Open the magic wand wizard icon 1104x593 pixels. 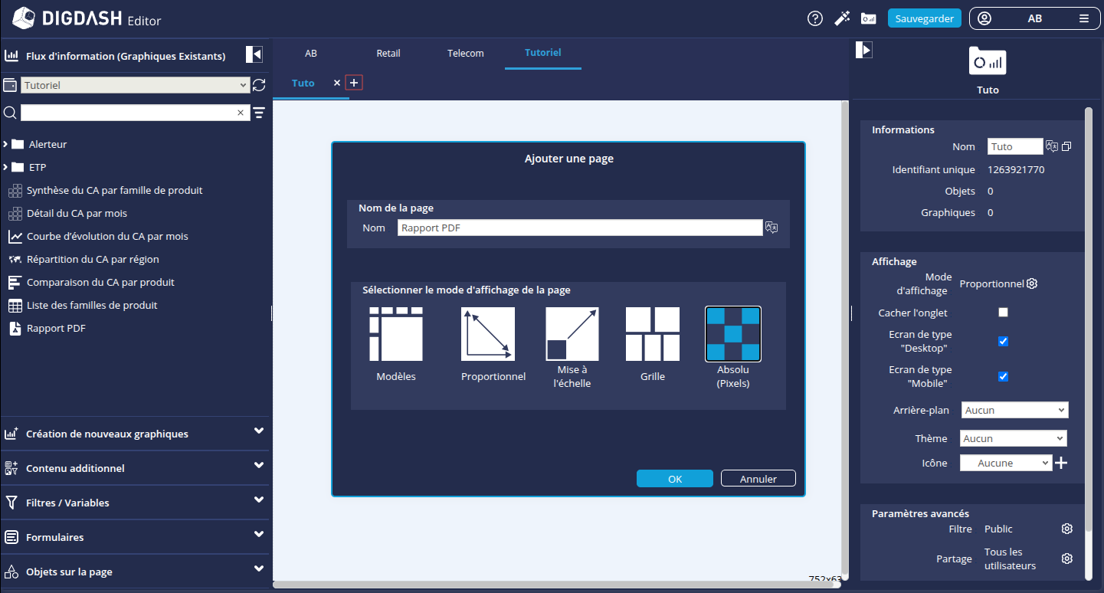pos(842,18)
